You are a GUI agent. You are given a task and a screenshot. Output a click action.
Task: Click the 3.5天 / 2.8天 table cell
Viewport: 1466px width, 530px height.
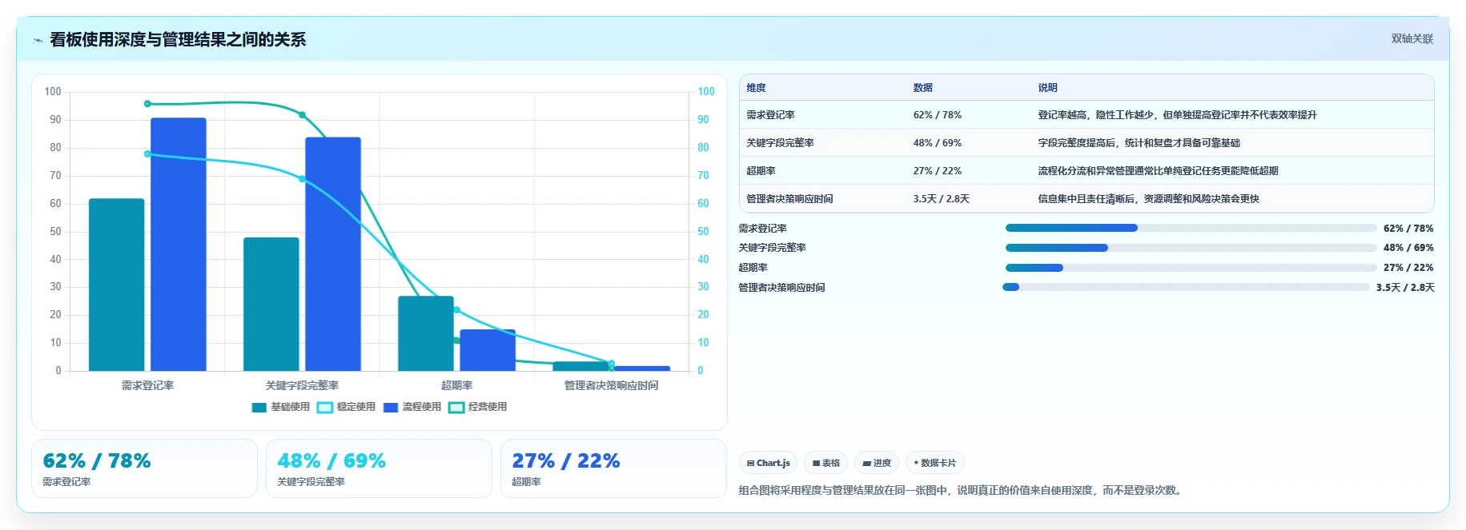(941, 199)
